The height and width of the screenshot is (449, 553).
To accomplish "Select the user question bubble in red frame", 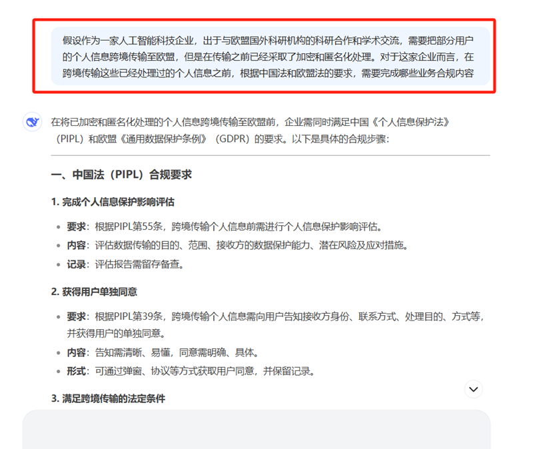I will tap(271, 57).
